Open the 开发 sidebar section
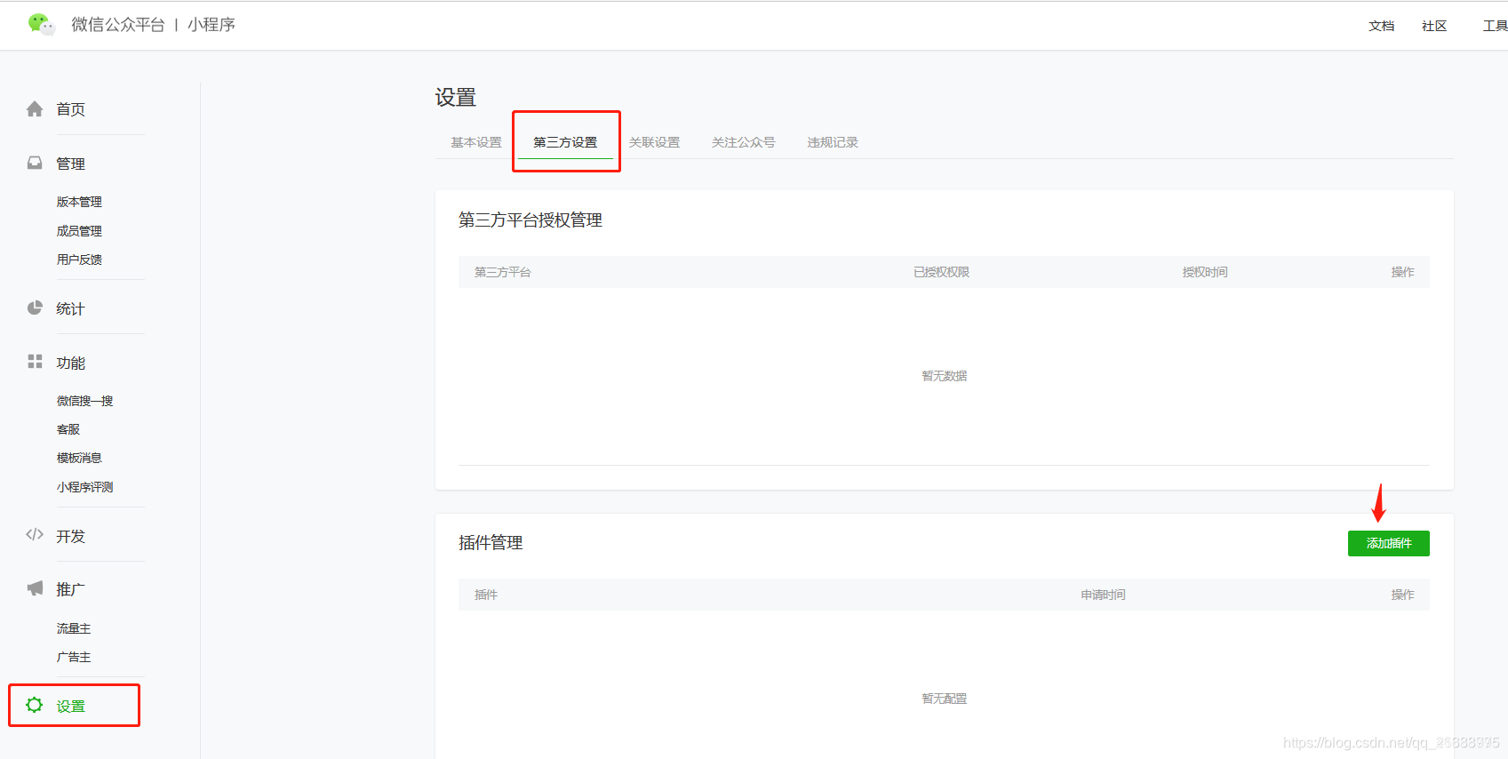 tap(70, 536)
